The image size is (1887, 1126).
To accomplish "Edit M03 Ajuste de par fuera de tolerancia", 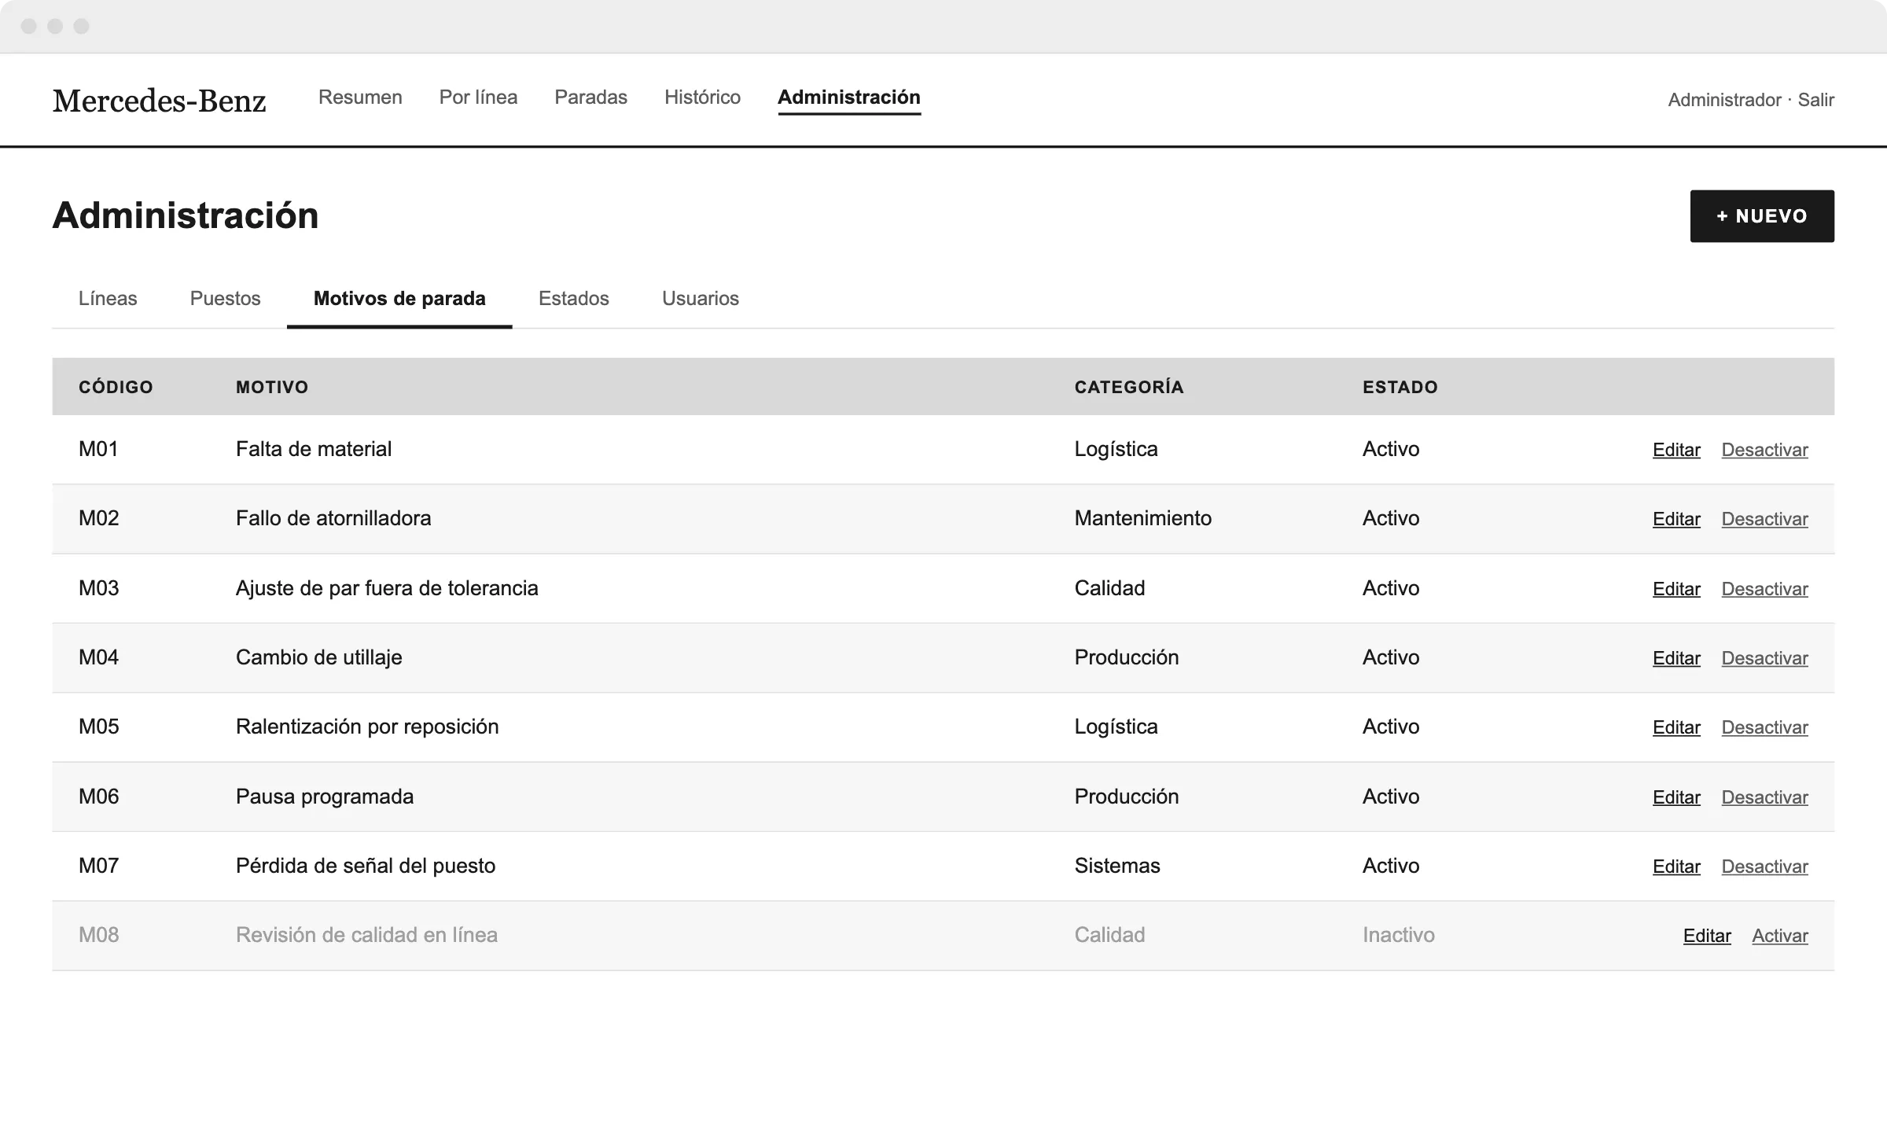I will [1676, 589].
